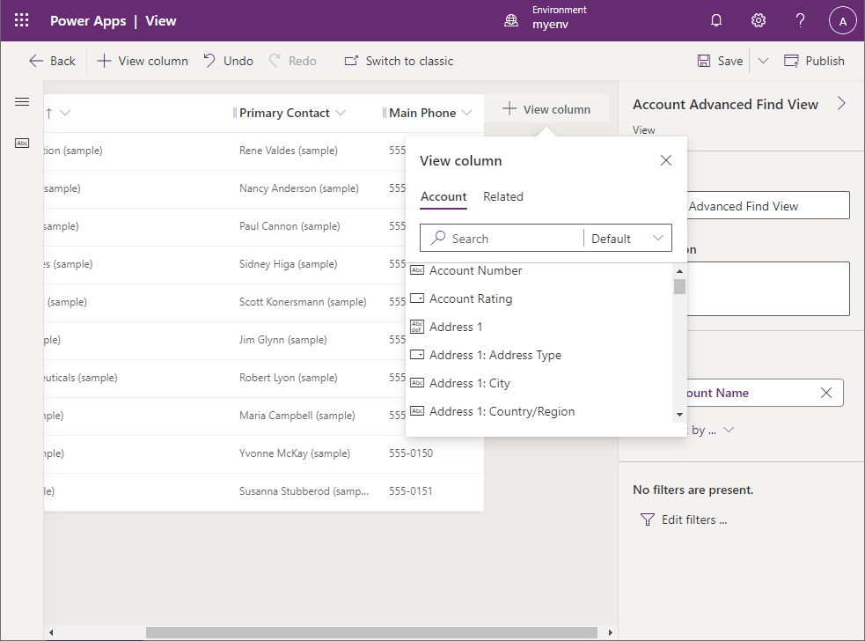
Task: Add the Address 1 column
Action: pos(456,327)
